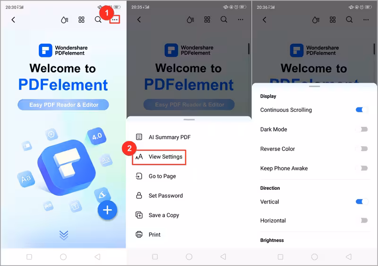The width and height of the screenshot is (378, 266).
Task: Turn on Reverse Color switch
Action: click(361, 149)
